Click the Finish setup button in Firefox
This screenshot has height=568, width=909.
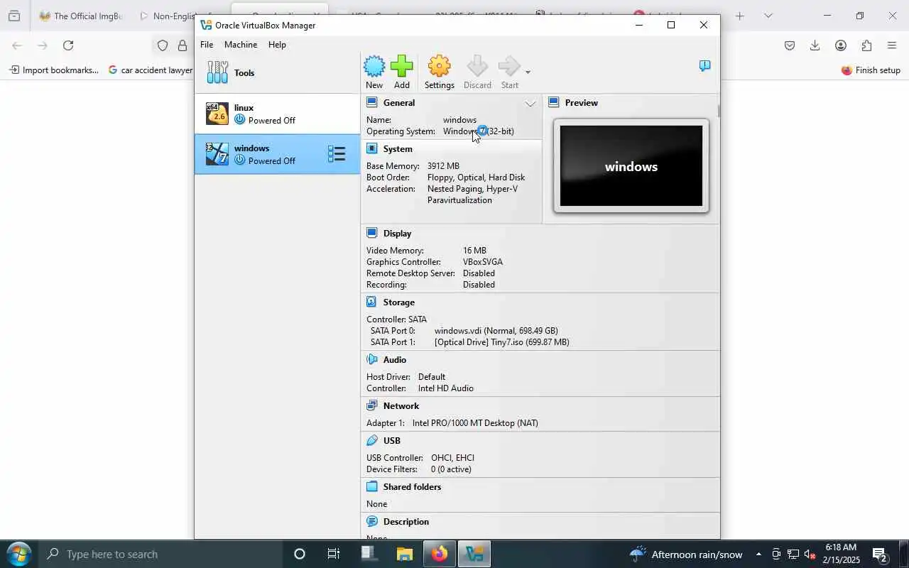pyautogui.click(x=871, y=70)
